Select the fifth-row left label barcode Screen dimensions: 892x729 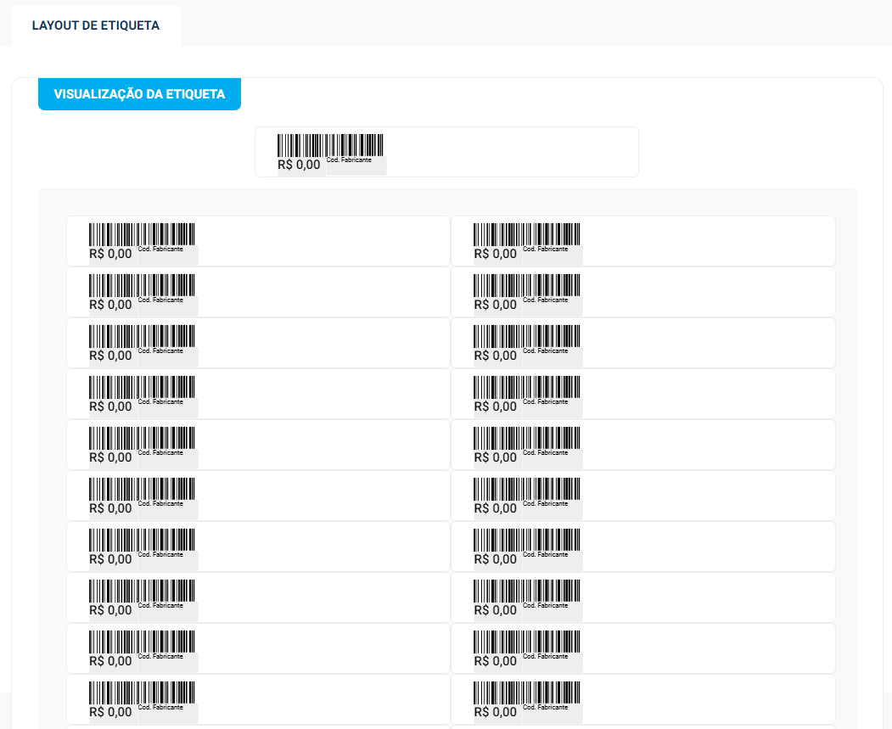[x=142, y=437]
